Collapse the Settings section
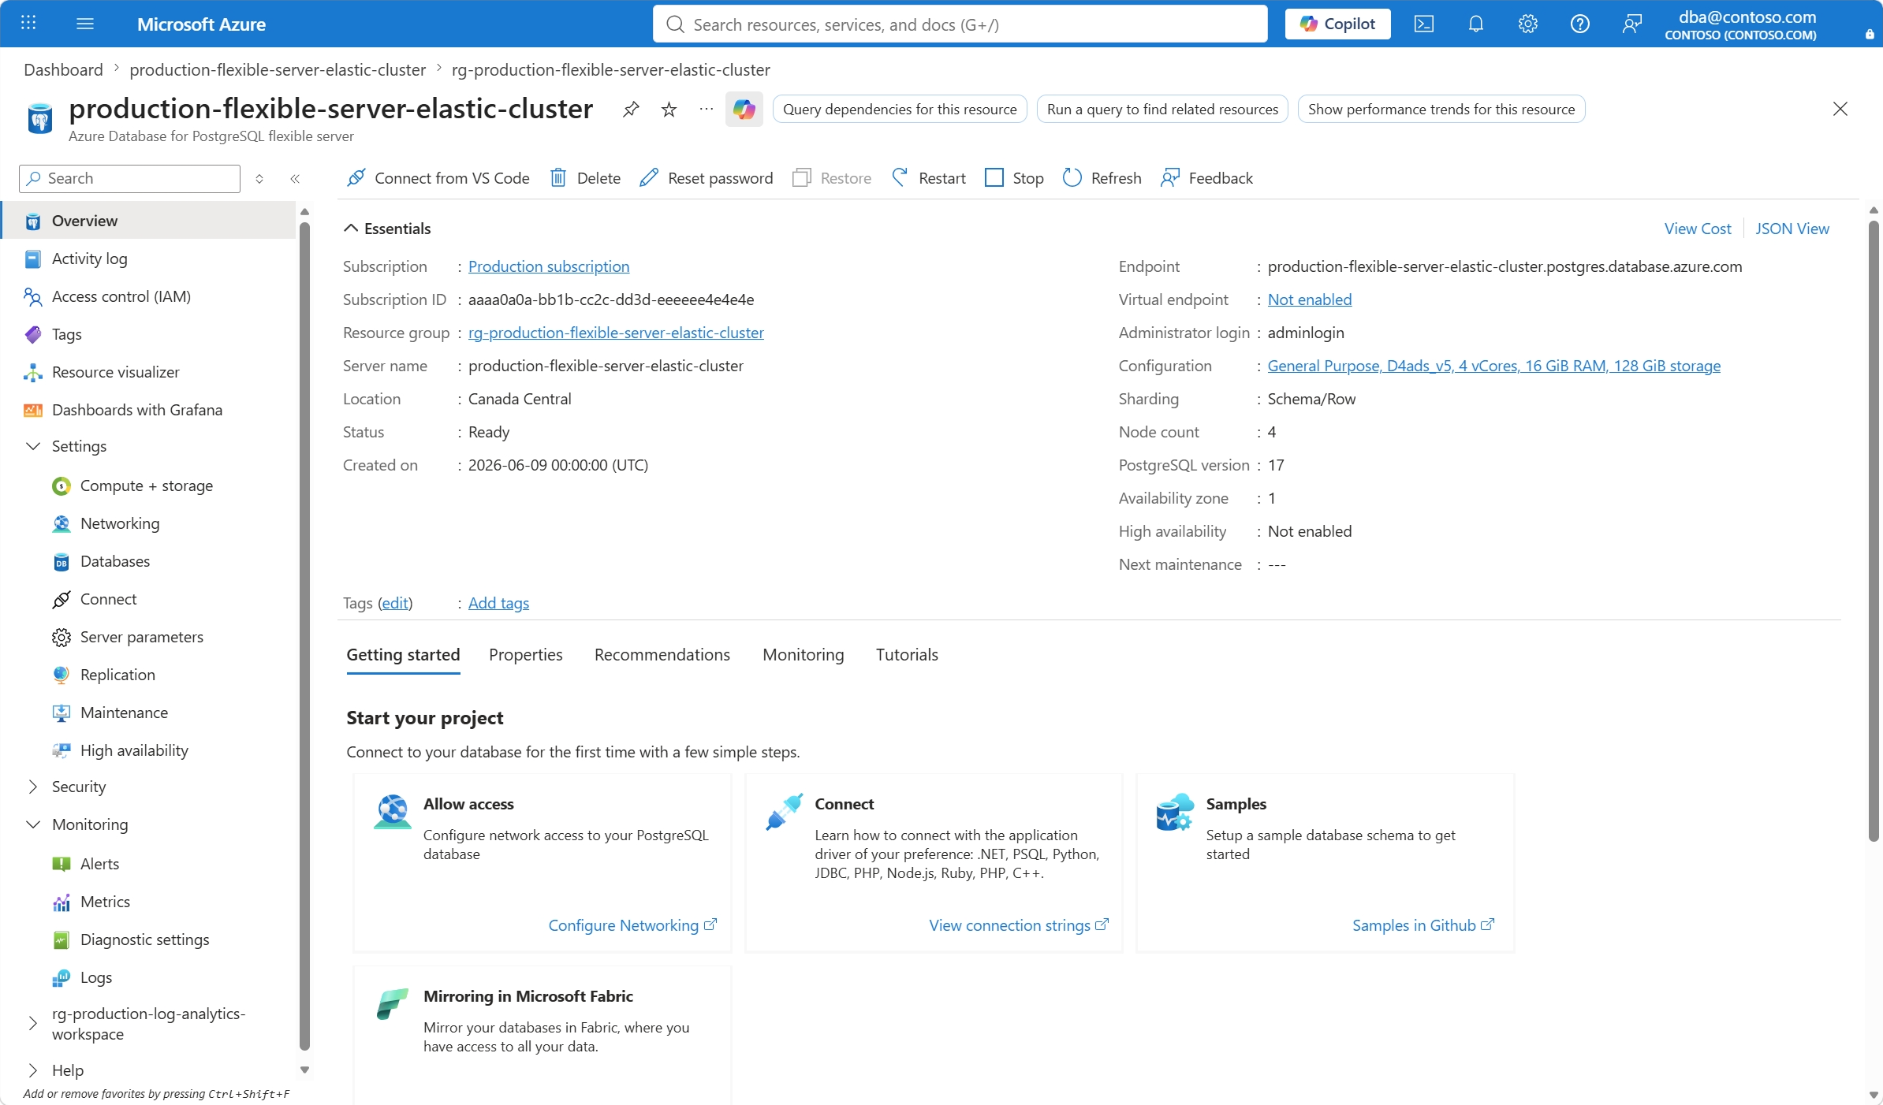 [33, 446]
